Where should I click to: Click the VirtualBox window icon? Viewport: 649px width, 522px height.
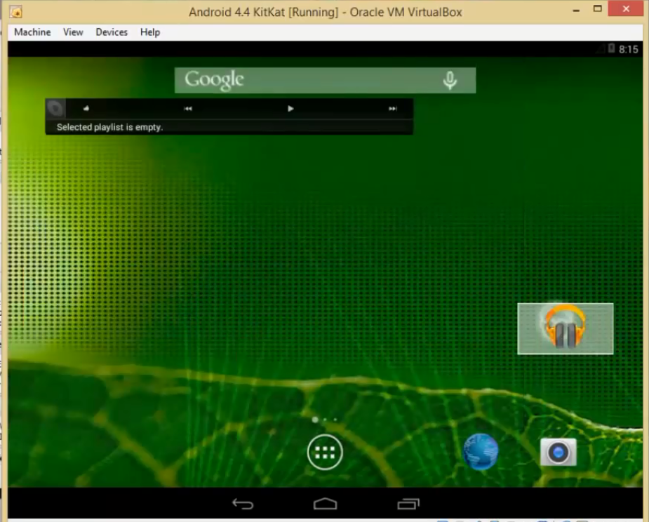[x=15, y=12]
